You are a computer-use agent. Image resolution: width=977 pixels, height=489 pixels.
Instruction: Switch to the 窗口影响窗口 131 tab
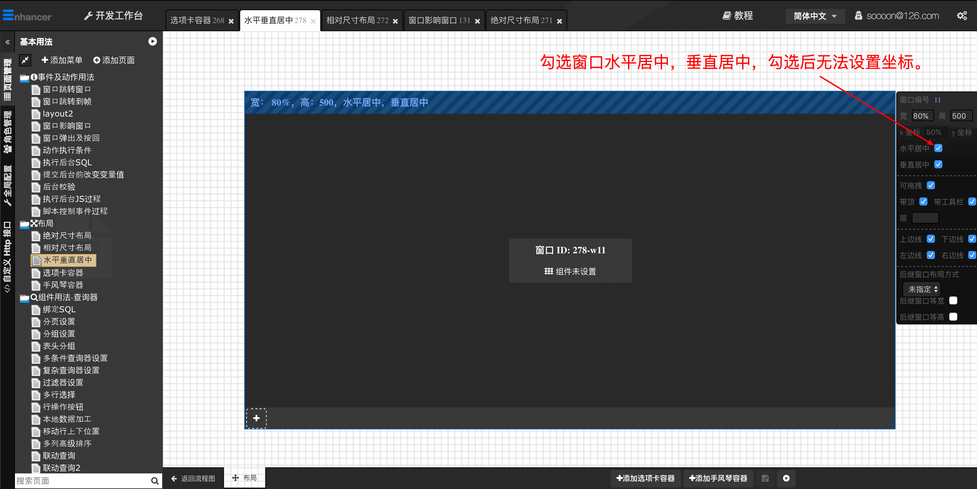click(x=439, y=20)
